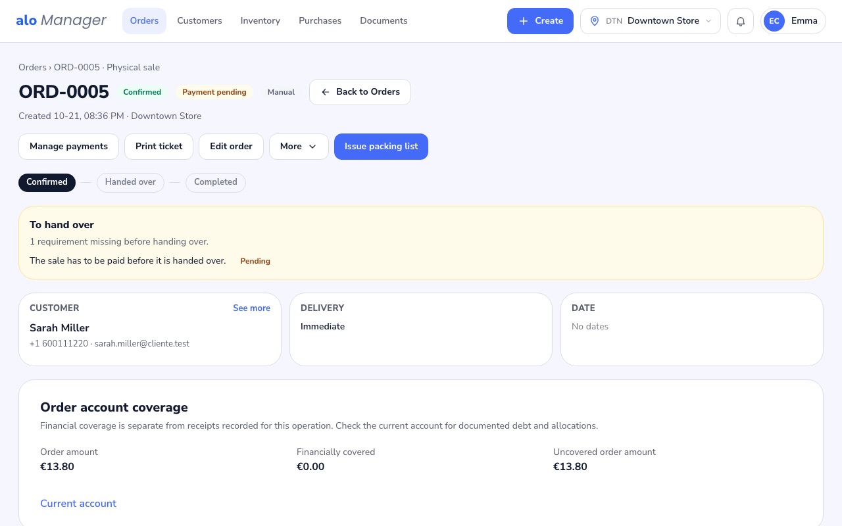Screen dimensions: 842x526
Task: Navigate to Documents tab
Action: click(x=384, y=21)
